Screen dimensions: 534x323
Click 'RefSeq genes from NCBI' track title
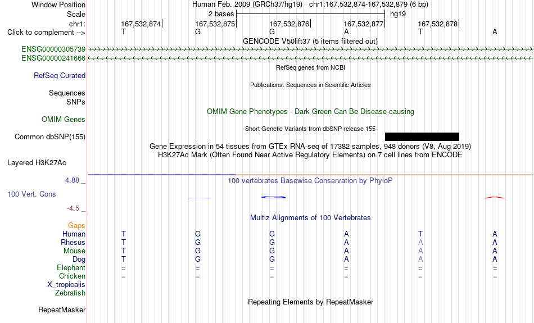[x=311, y=67]
